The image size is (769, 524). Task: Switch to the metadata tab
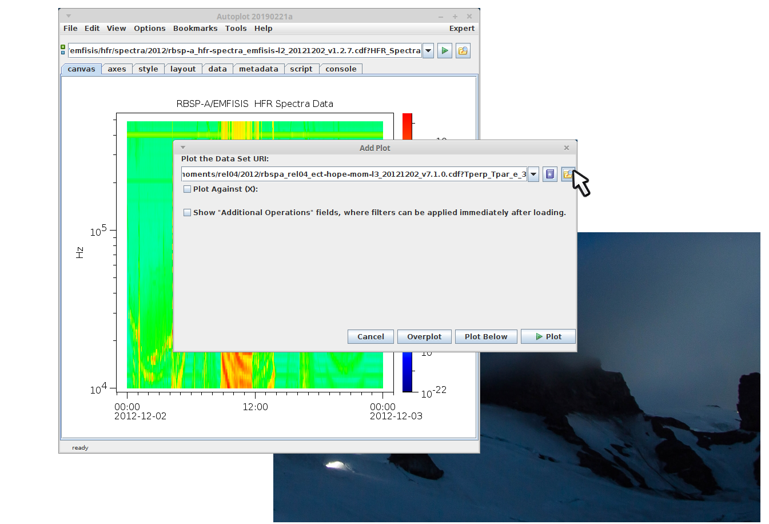258,69
